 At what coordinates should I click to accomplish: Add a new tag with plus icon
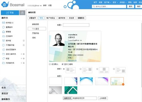(x=21, y=58)
